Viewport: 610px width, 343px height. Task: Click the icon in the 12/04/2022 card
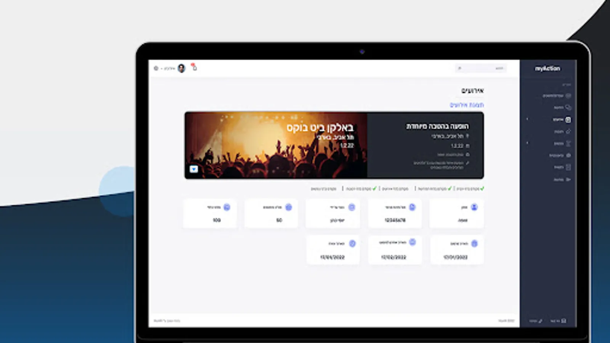(352, 244)
